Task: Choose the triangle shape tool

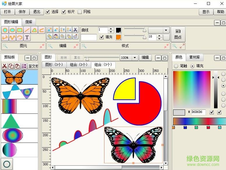Action: click(34, 30)
